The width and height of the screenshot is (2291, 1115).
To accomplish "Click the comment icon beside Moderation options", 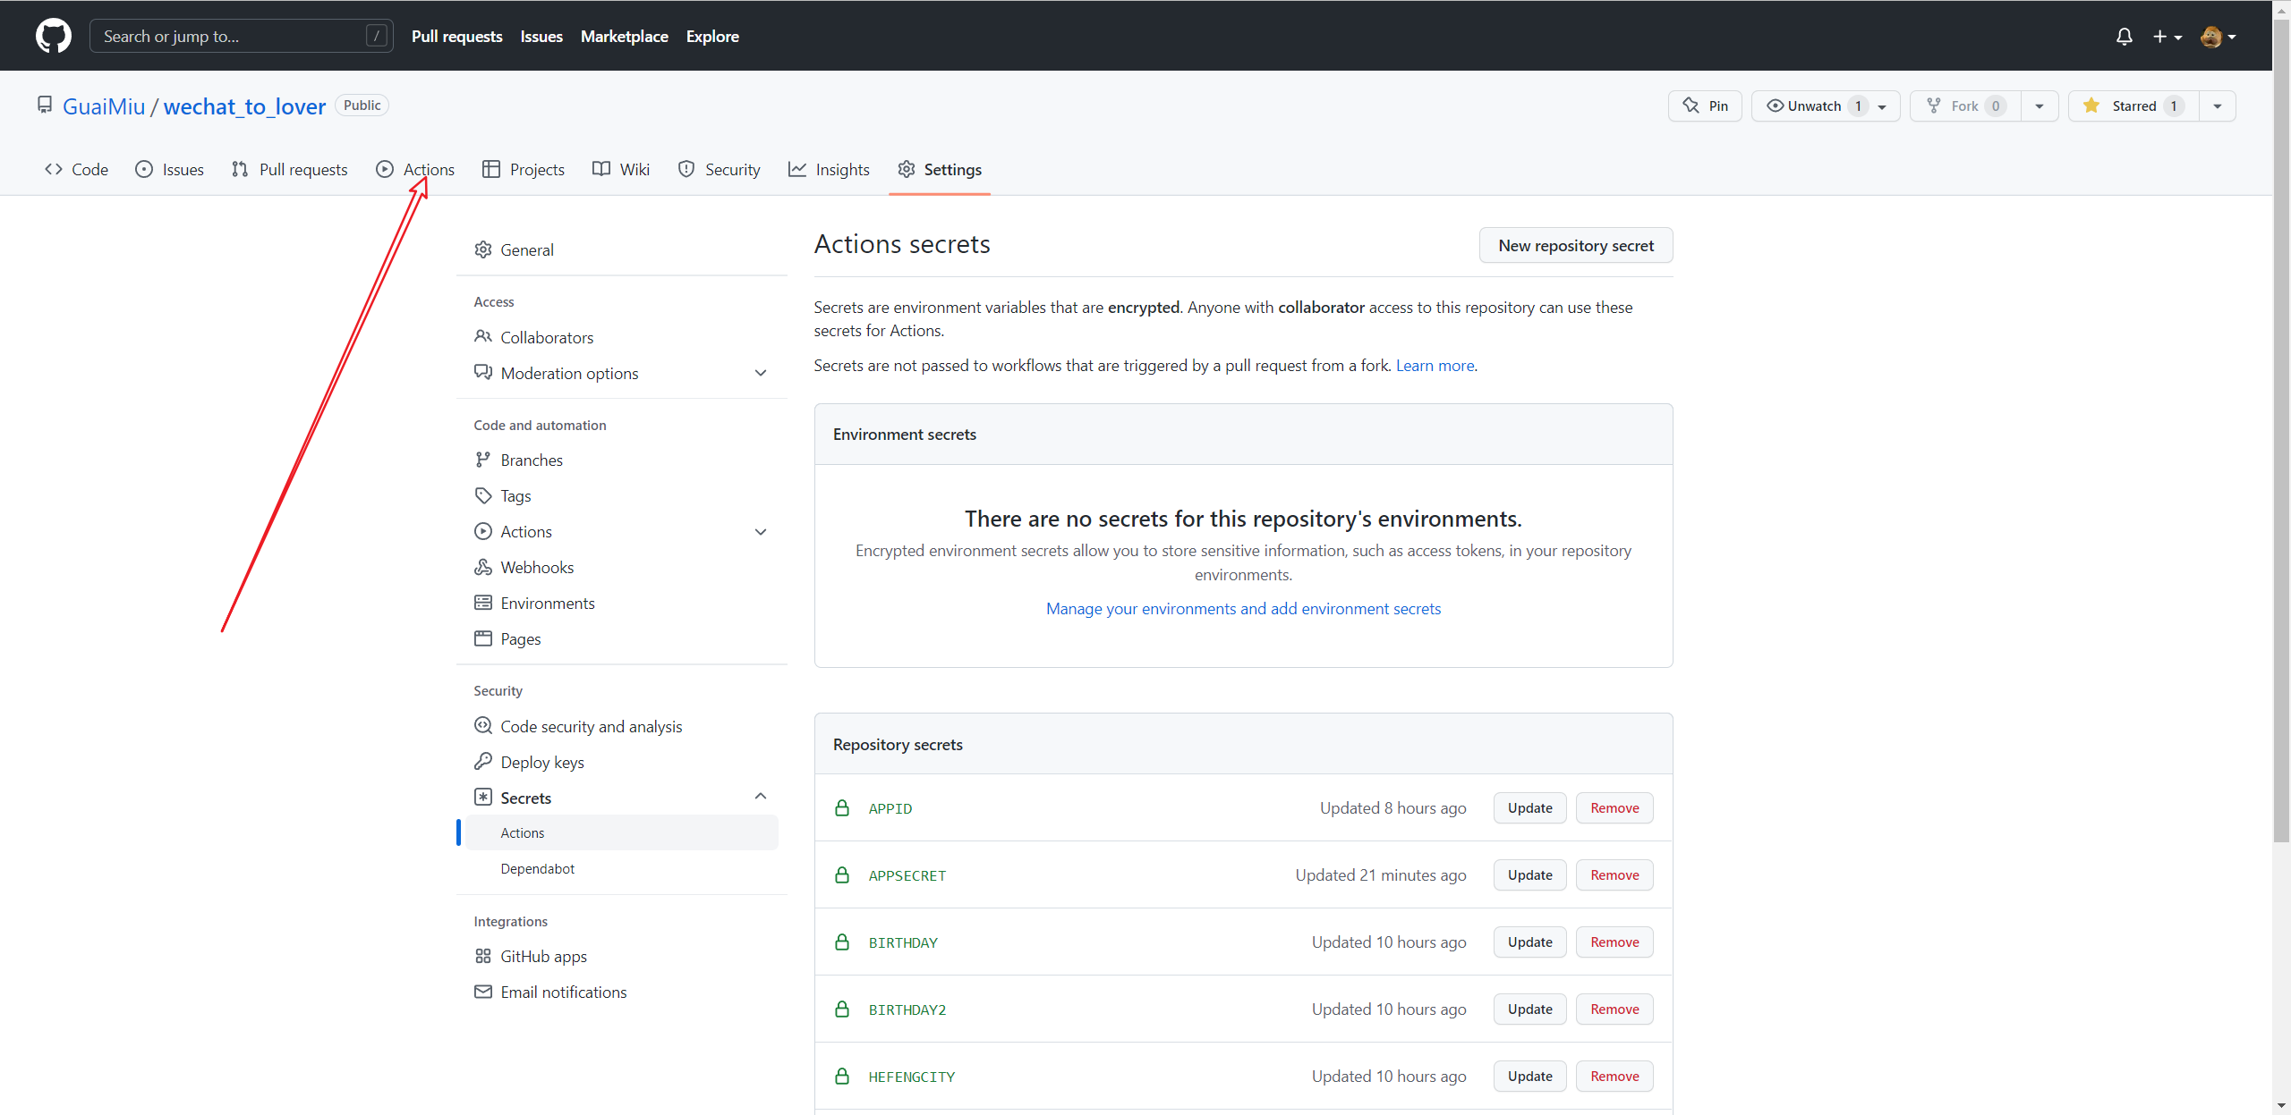I will pyautogui.click(x=483, y=372).
